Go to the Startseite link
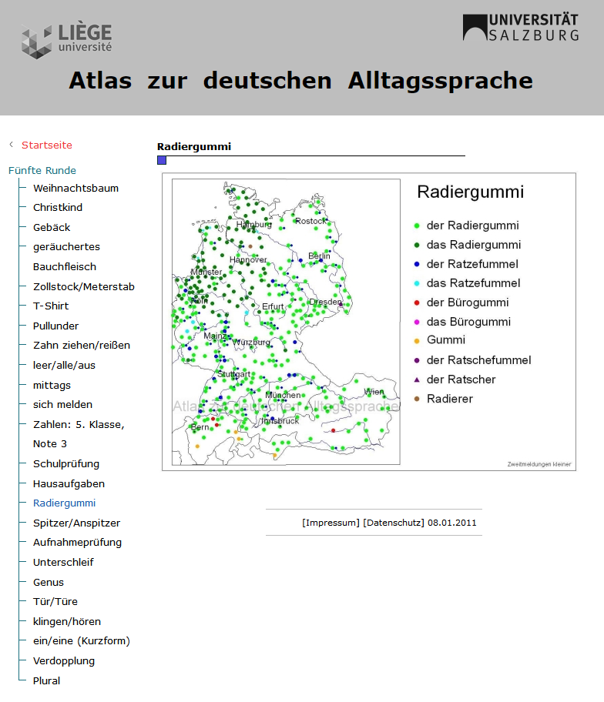Image resolution: width=604 pixels, height=702 pixels. tap(46, 145)
